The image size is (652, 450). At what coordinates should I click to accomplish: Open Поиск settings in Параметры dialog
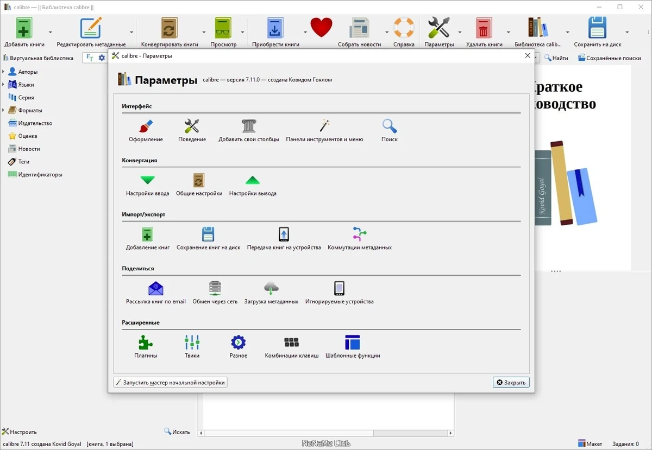pos(389,131)
